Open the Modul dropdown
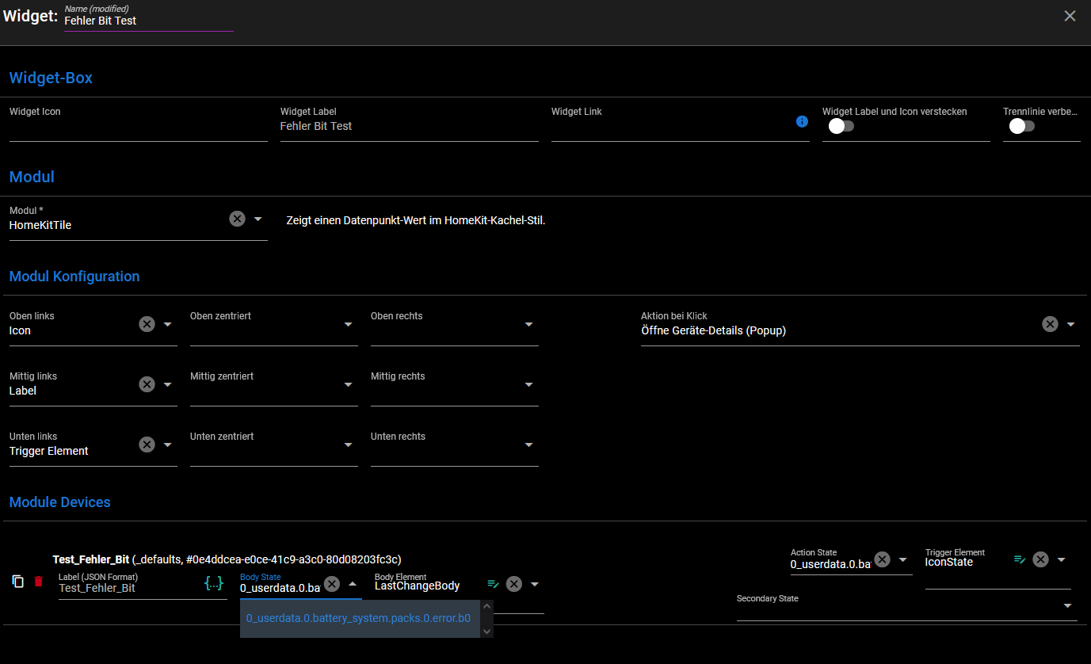Image resolution: width=1091 pixels, height=664 pixels. (x=258, y=219)
